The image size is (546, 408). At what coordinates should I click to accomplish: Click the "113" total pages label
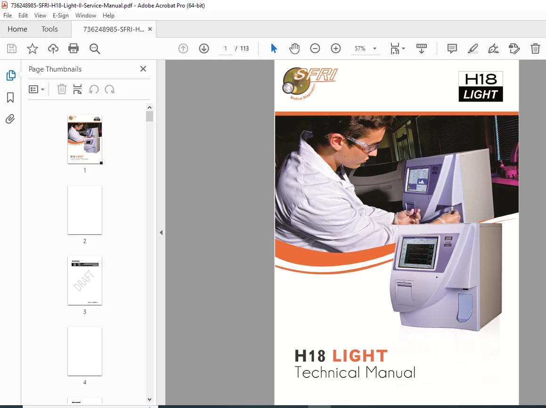244,49
